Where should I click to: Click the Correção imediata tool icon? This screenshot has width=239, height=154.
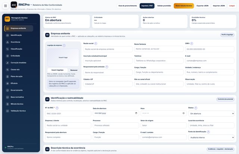coord(7,63)
